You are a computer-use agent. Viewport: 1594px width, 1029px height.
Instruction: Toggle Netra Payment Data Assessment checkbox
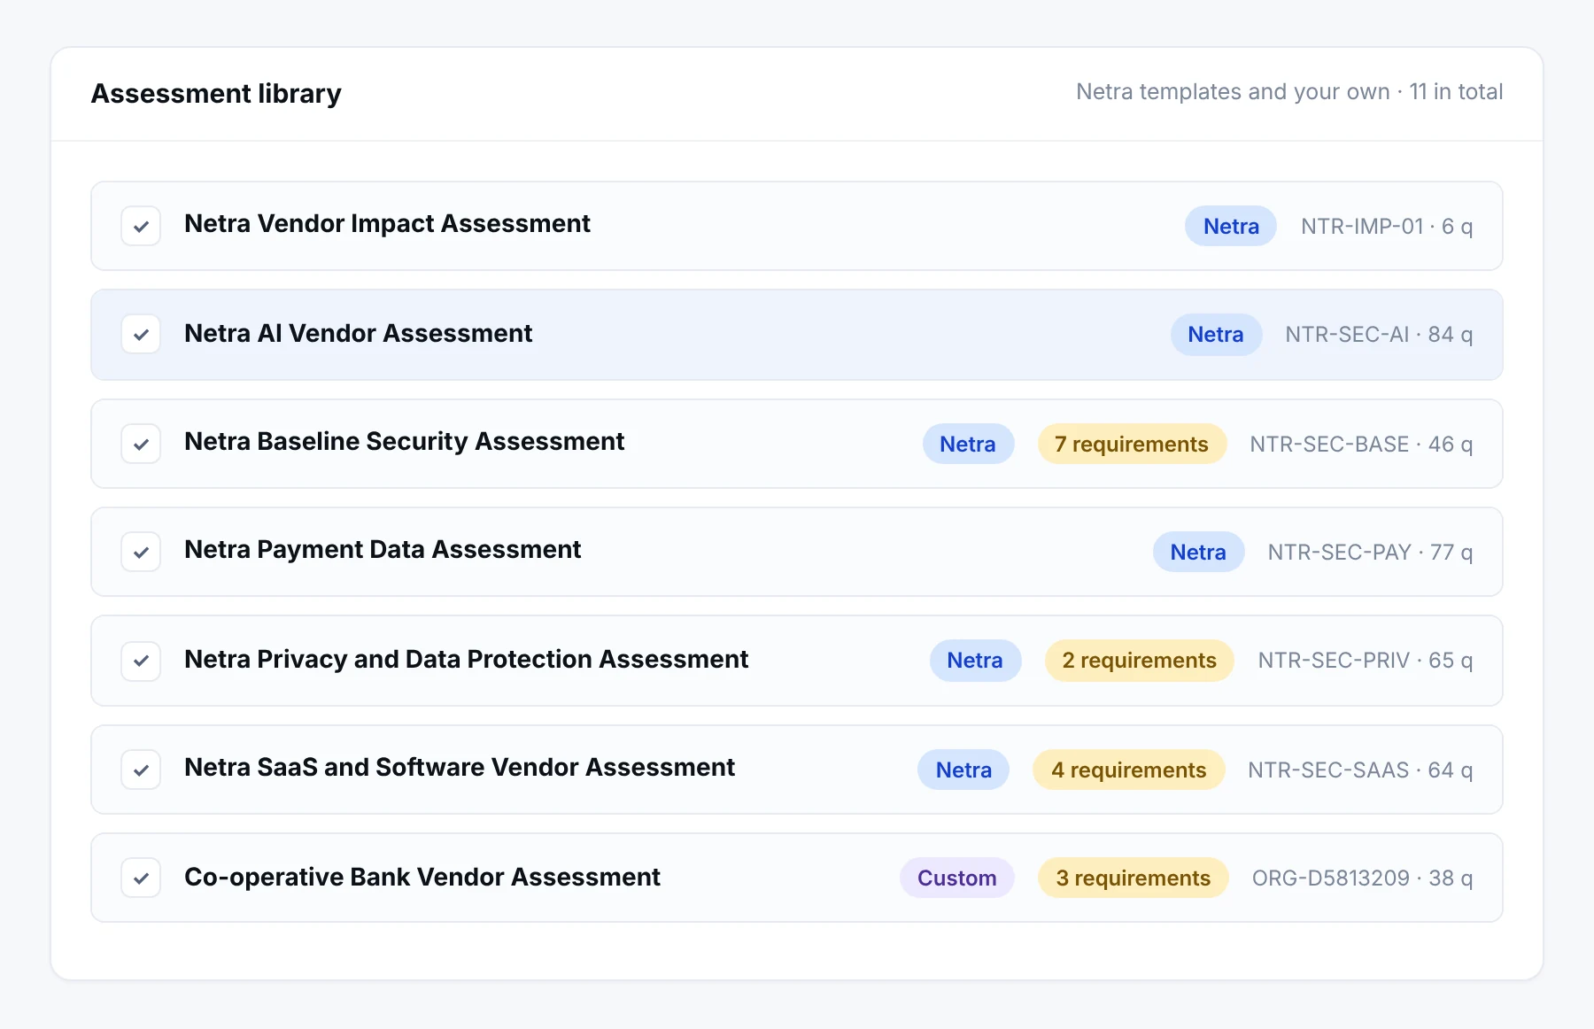[141, 552]
